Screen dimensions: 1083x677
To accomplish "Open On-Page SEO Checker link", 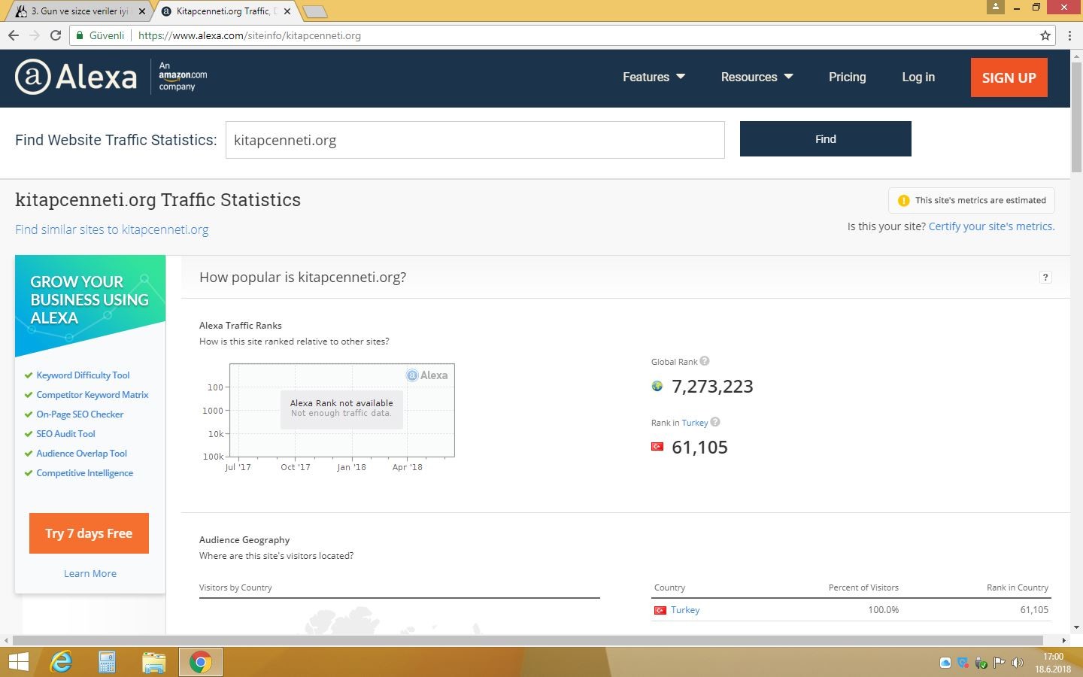I will (80, 414).
